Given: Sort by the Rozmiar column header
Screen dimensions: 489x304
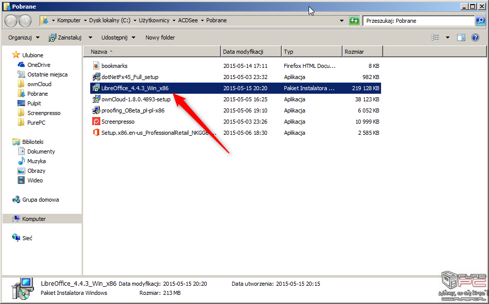Looking at the screenshot, I should click(363, 52).
